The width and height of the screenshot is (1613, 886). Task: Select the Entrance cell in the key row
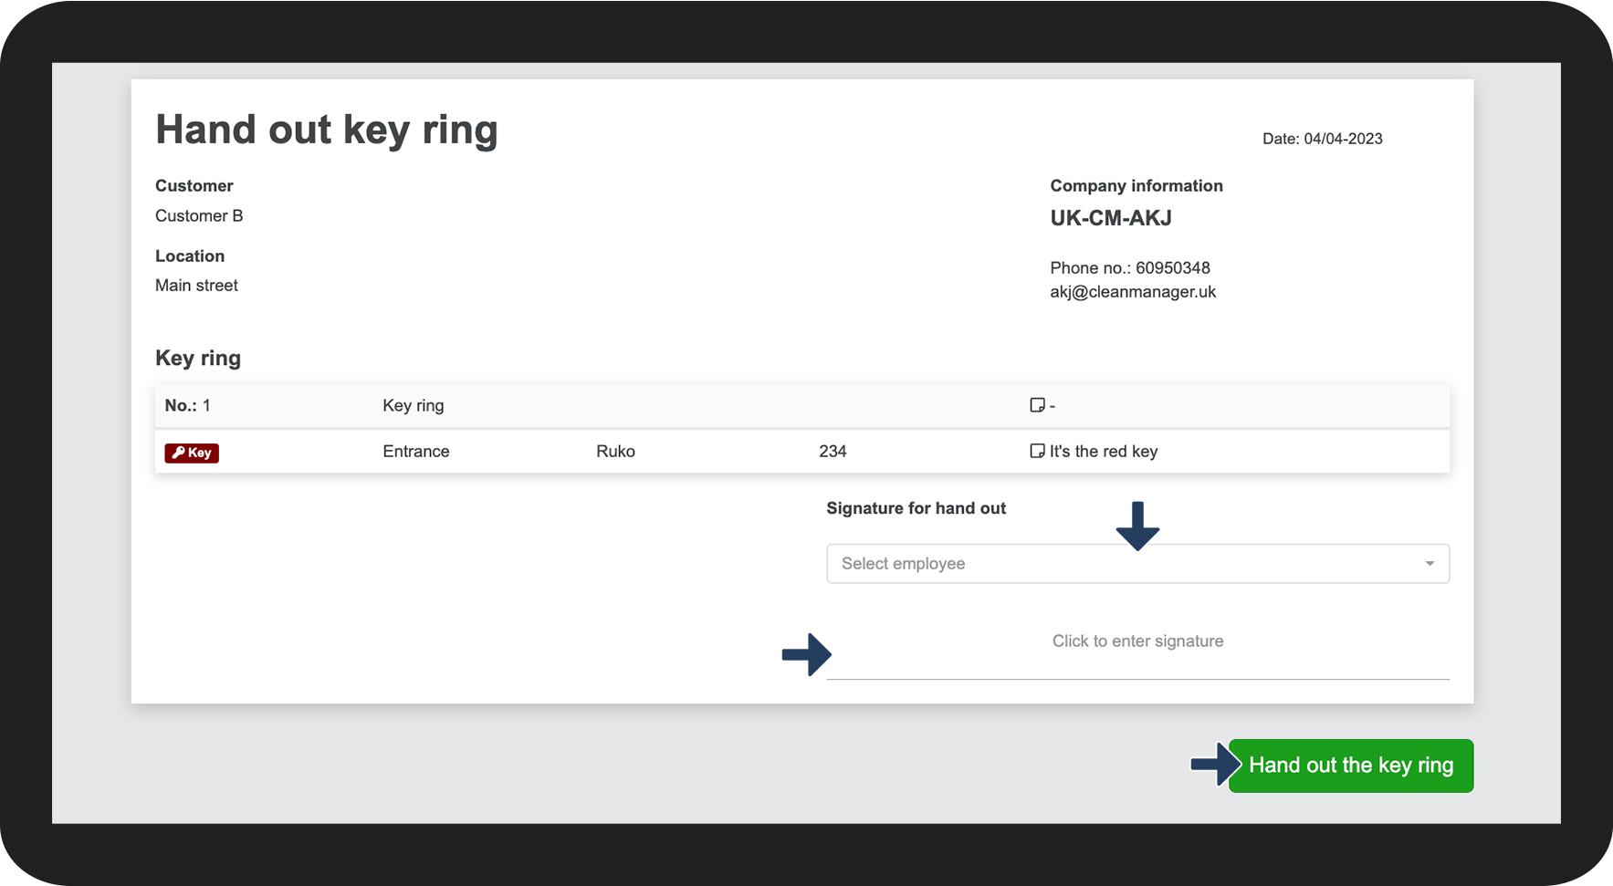(x=416, y=452)
